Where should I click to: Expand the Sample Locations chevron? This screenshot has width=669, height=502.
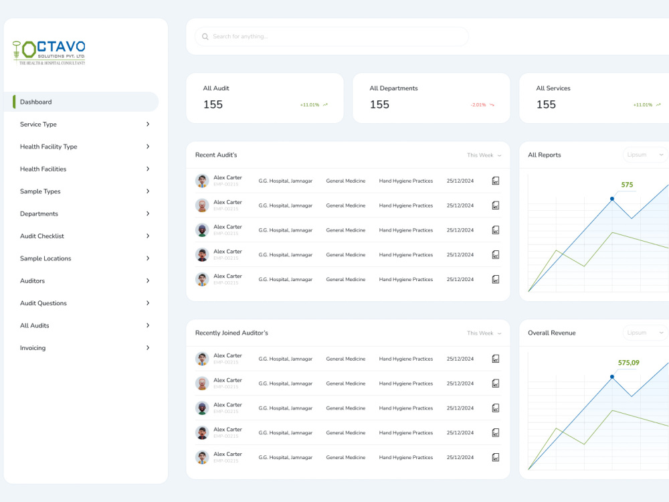(148, 258)
